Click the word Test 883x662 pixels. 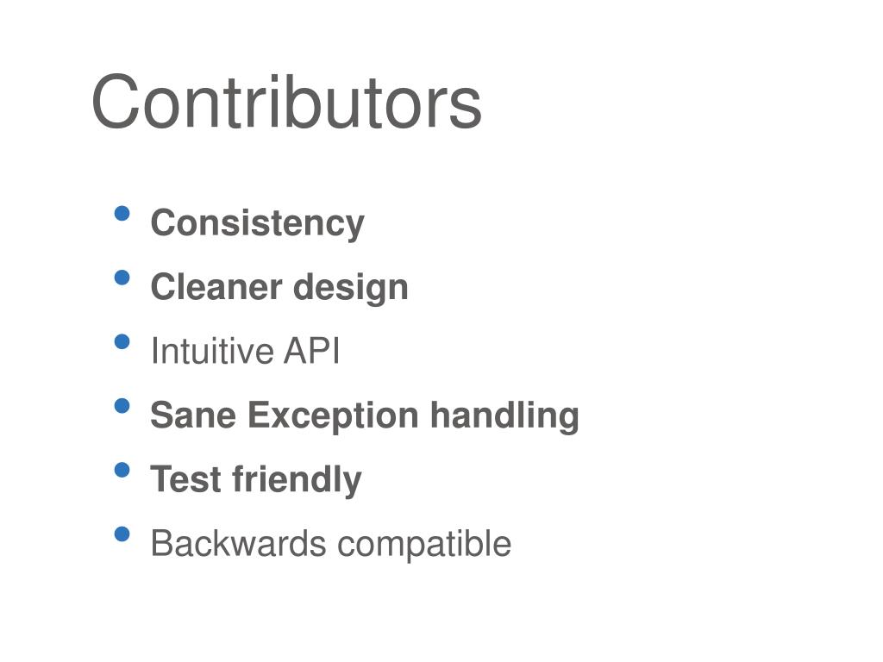(186, 479)
